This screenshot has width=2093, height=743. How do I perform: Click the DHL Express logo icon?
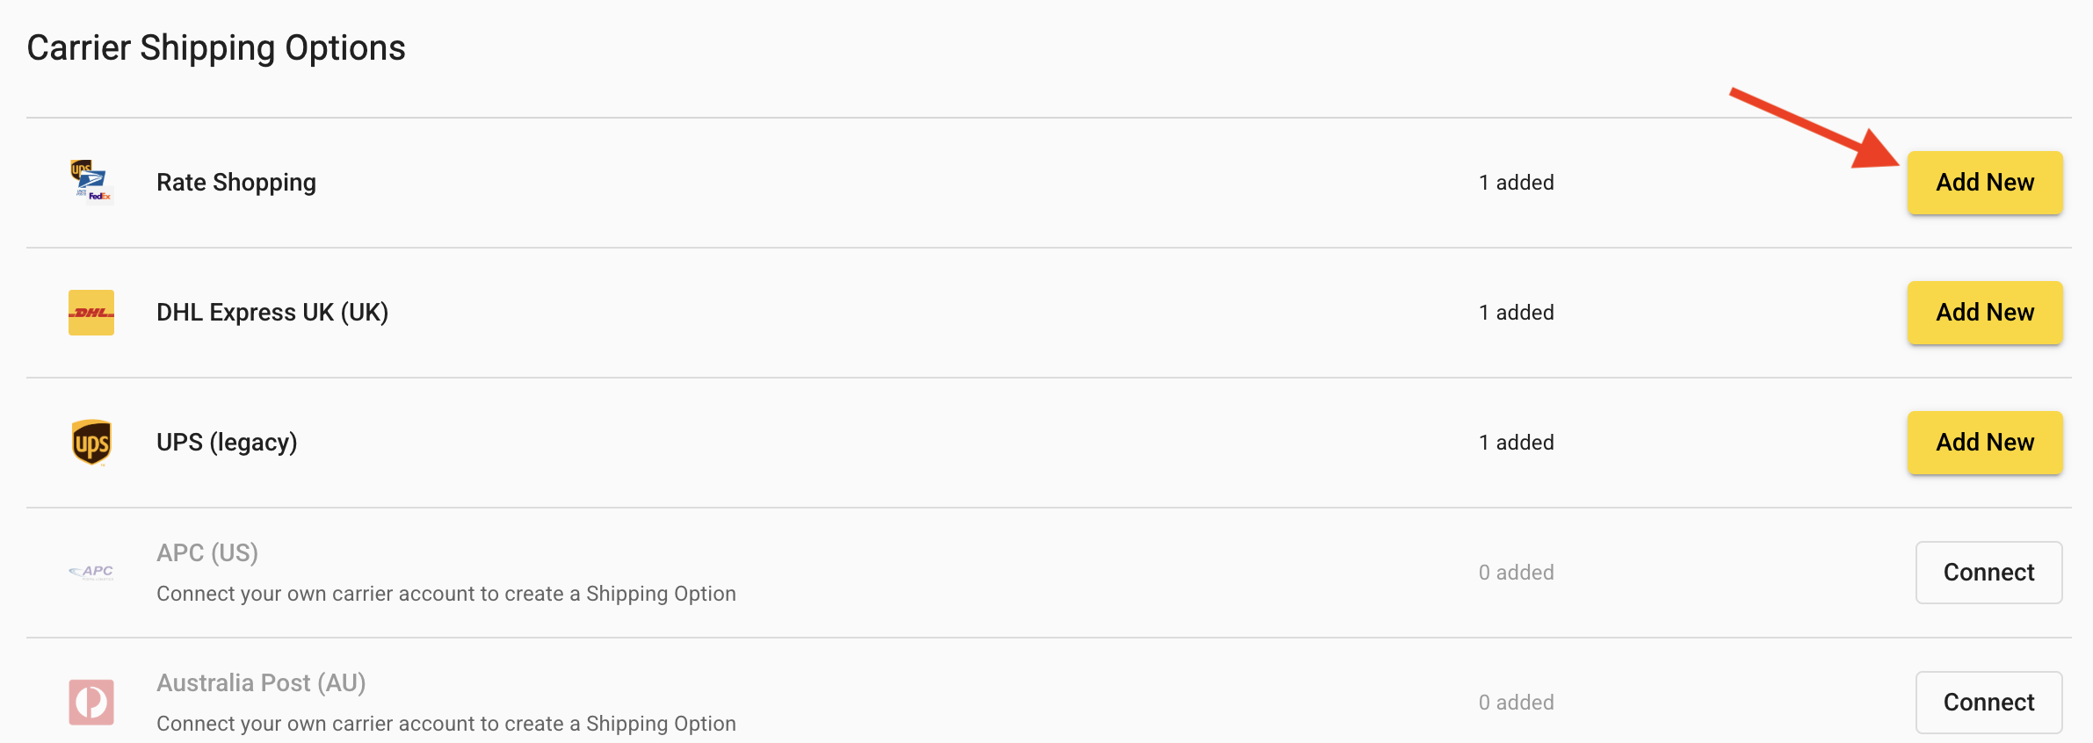[91, 313]
